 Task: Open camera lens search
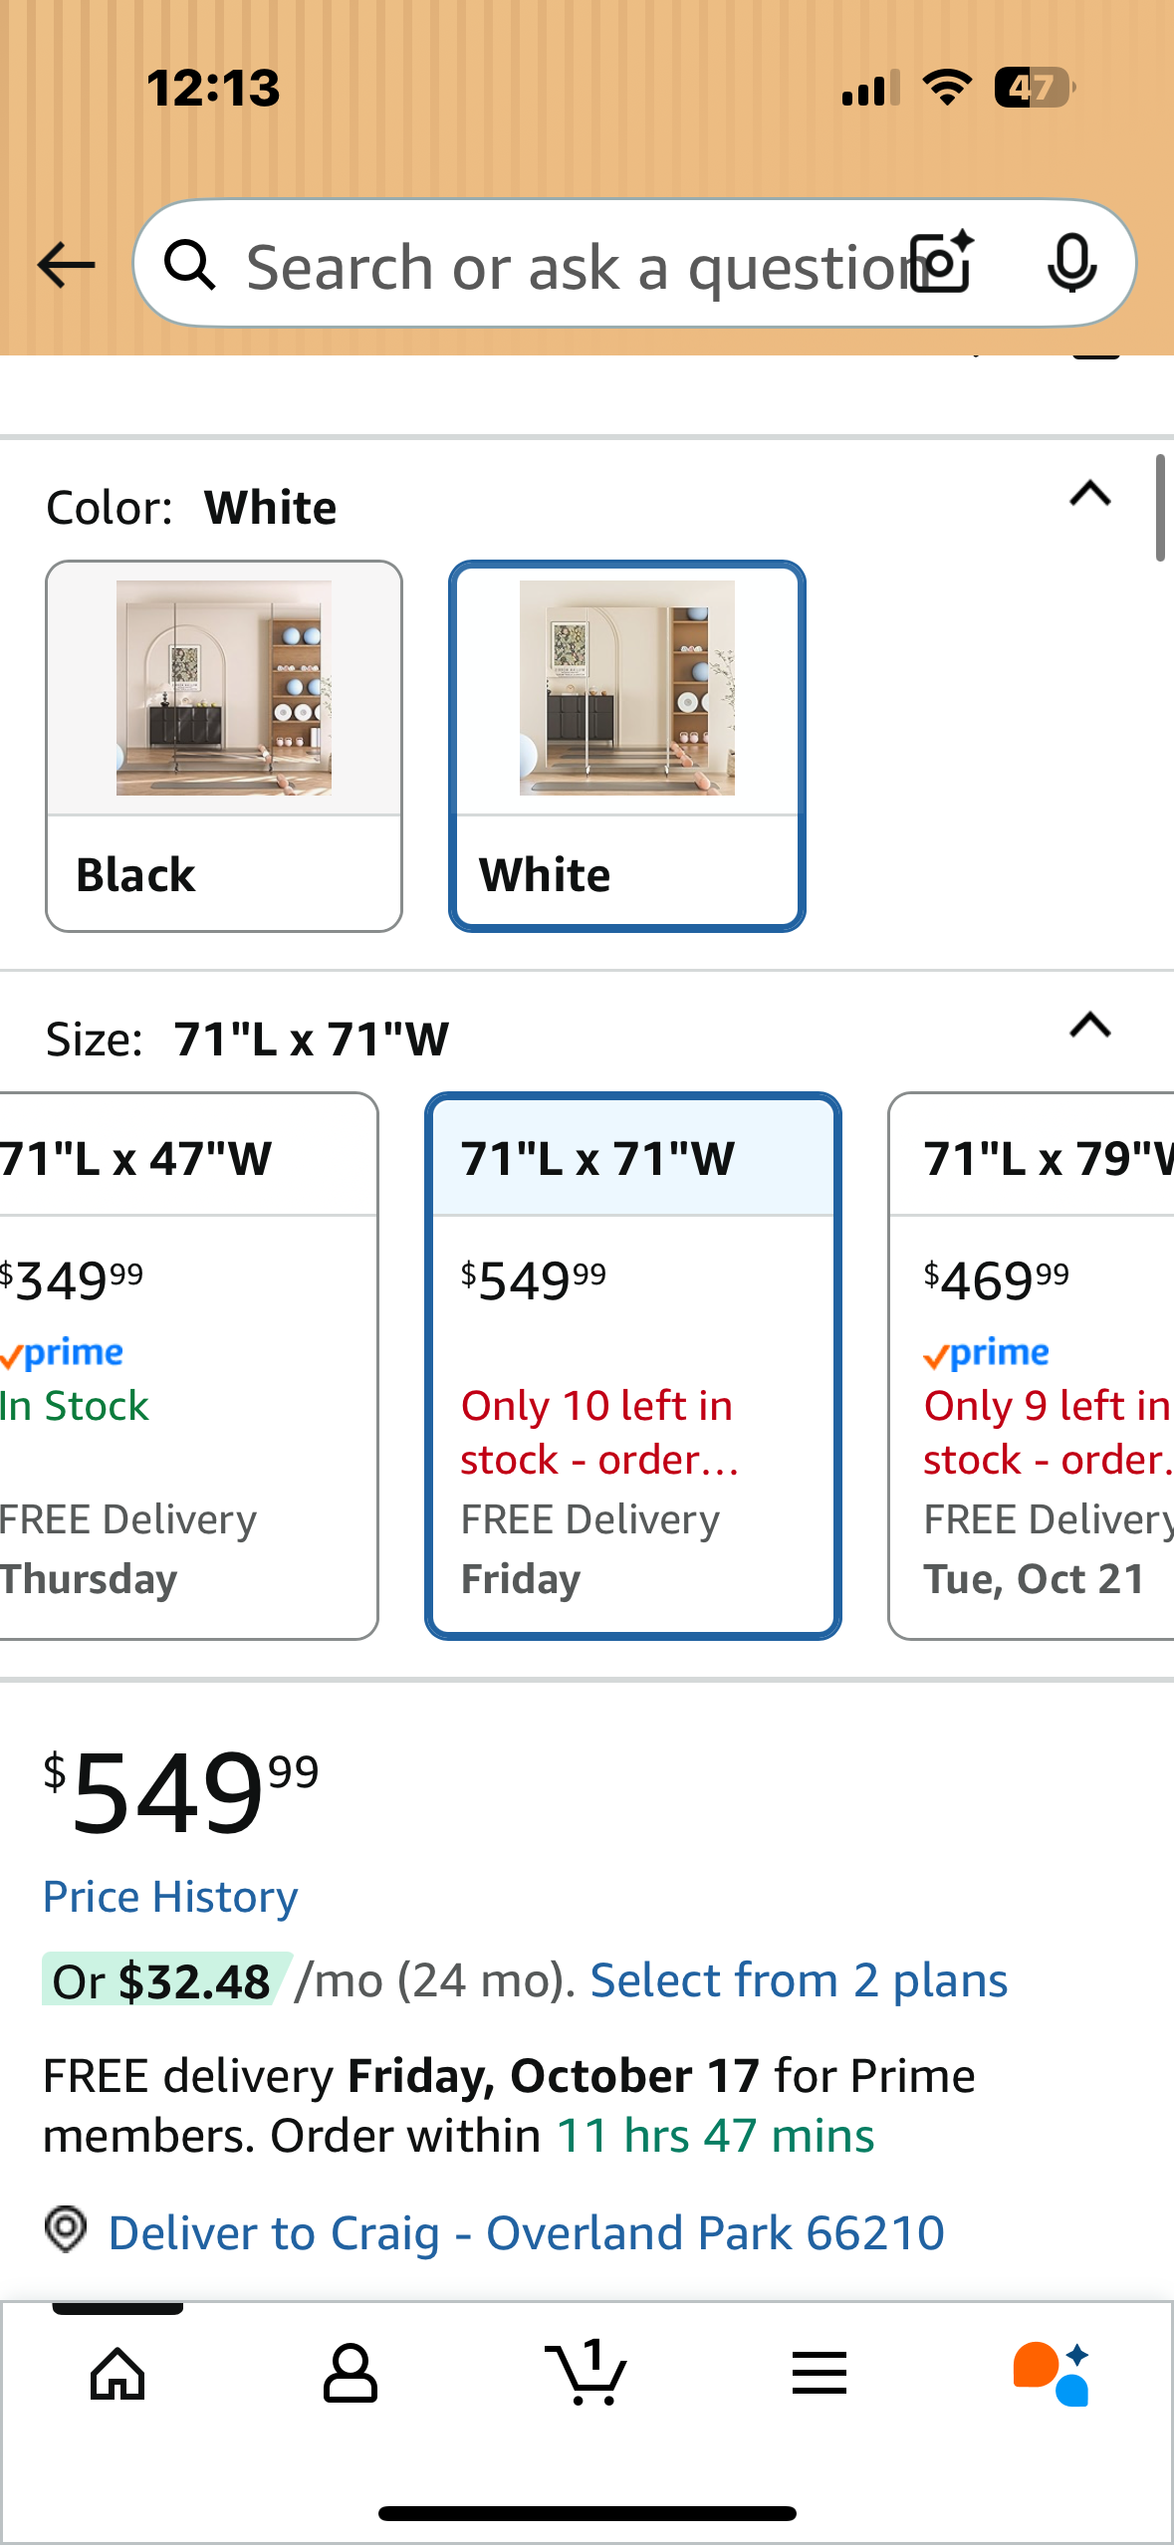[x=943, y=264]
